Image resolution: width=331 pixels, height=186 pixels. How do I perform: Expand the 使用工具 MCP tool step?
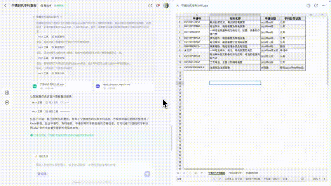coord(51,112)
